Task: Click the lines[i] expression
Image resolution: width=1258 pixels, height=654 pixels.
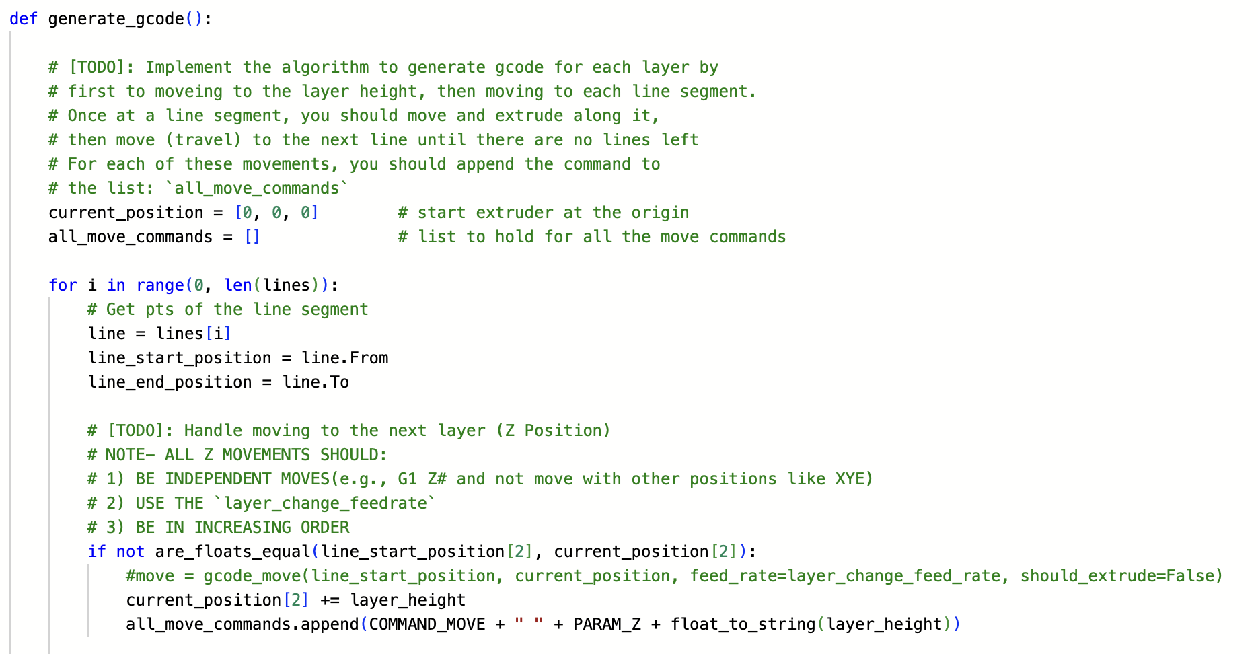Action: 193,334
